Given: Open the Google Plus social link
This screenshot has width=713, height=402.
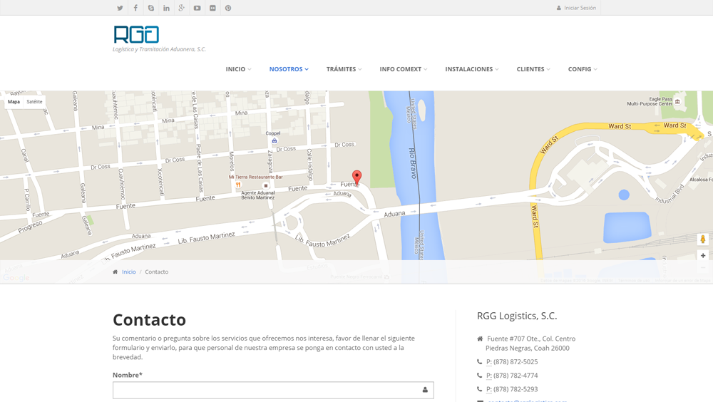Looking at the screenshot, I should pyautogui.click(x=181, y=8).
